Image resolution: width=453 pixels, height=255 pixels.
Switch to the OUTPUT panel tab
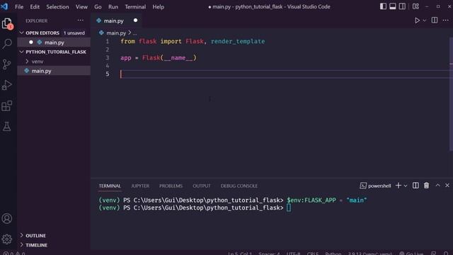(x=201, y=186)
